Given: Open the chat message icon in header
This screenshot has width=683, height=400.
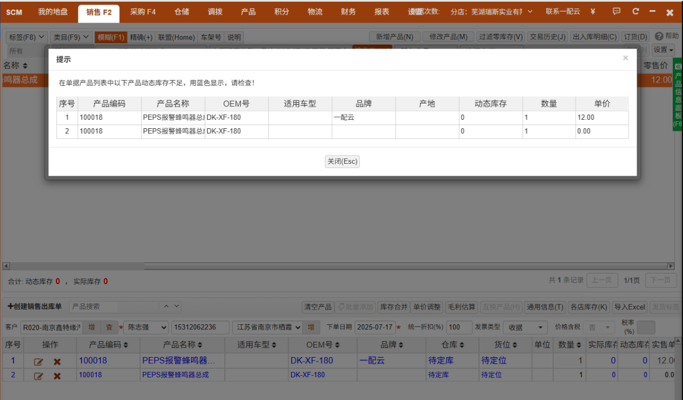Looking at the screenshot, I should pos(616,12).
